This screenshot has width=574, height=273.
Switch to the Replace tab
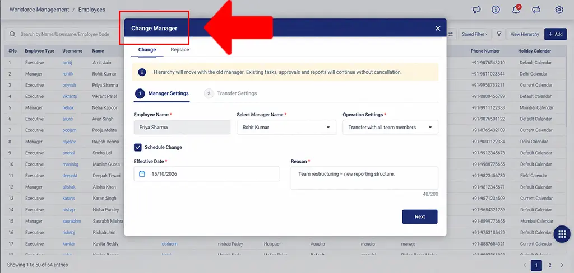point(180,50)
